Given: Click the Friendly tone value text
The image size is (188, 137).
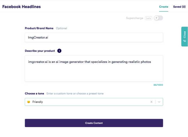Looking at the screenshot, I should pos(38,102).
